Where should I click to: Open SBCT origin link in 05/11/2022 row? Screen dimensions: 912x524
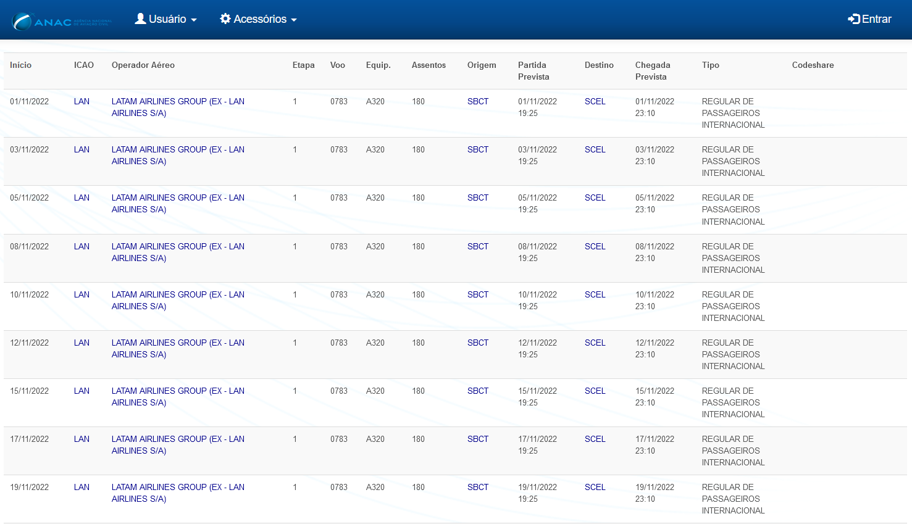click(x=478, y=198)
